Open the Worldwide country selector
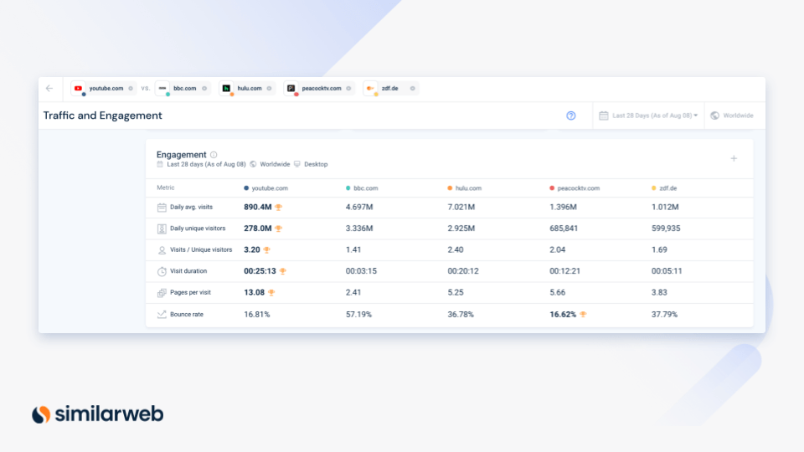This screenshot has height=452, width=804. tap(732, 116)
